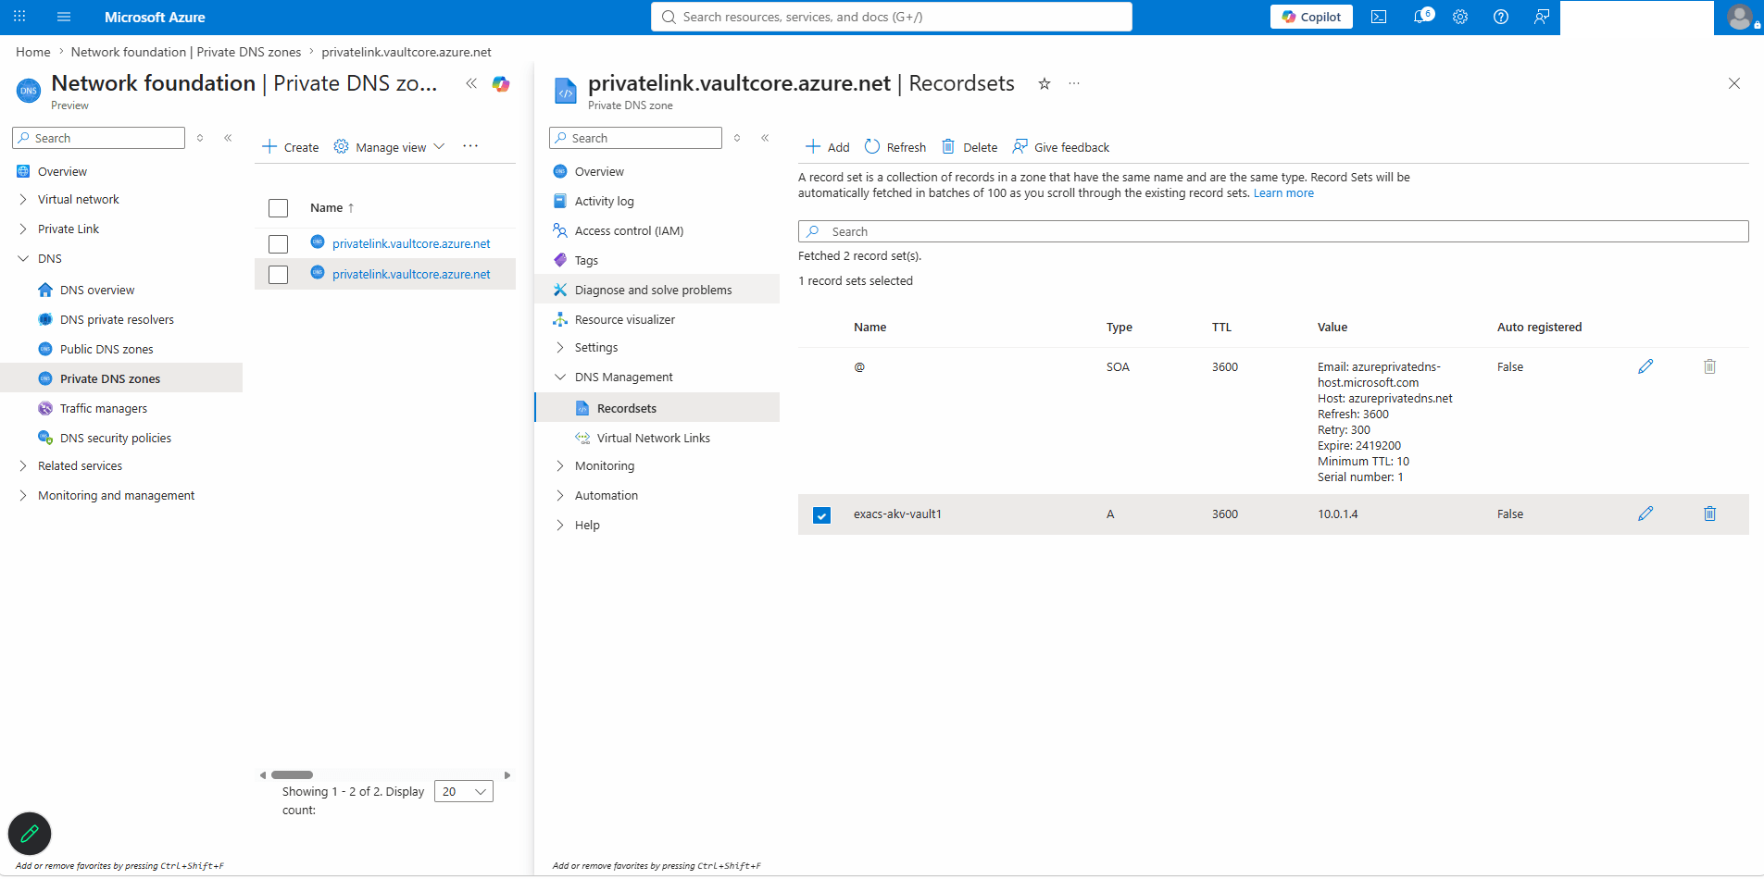The height and width of the screenshot is (879, 1764).
Task: Open the help question mark icon
Action: coord(1501,17)
